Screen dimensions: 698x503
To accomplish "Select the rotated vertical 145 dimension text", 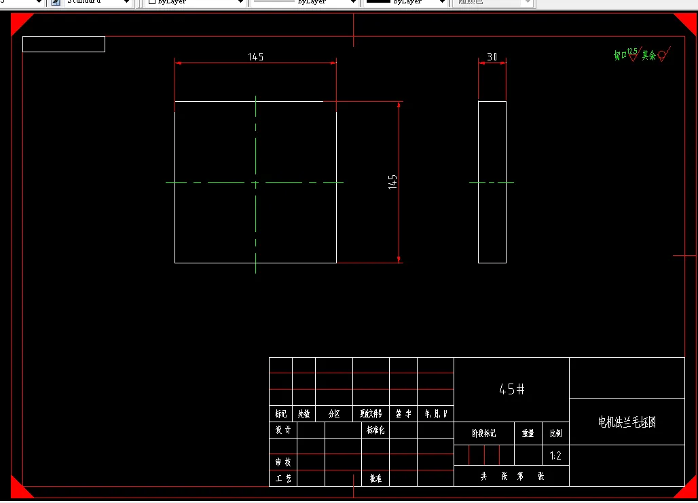I will 392,182.
